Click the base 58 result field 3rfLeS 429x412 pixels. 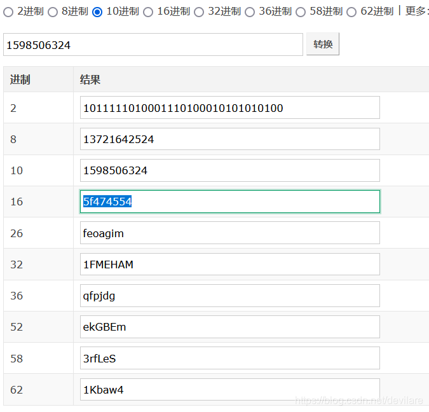[x=230, y=358]
